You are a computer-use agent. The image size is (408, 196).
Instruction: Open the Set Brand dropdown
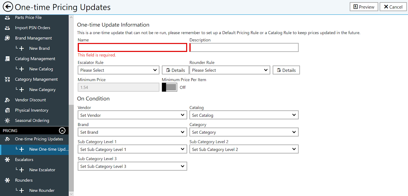click(x=132, y=132)
